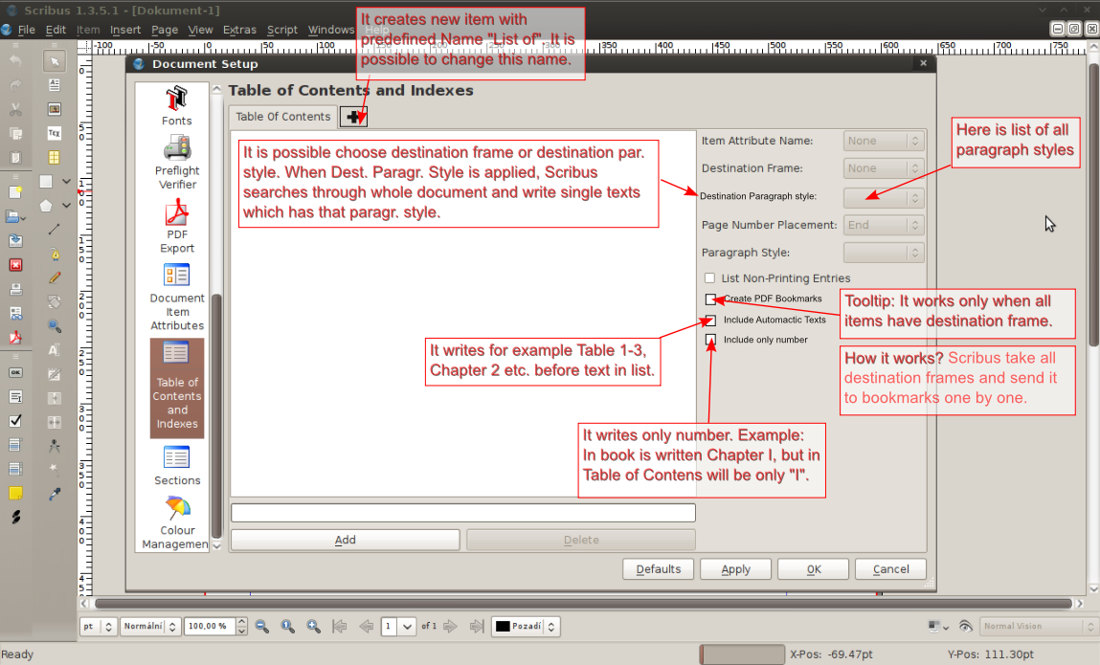This screenshot has height=665, width=1100.
Task: Select Document Item Attributes section
Action: coord(176,297)
